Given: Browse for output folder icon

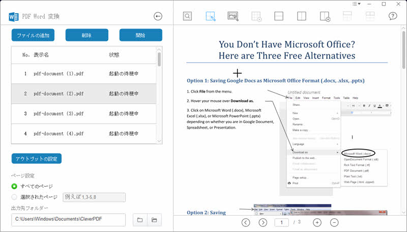Looking at the screenshot, I should point(140,220).
